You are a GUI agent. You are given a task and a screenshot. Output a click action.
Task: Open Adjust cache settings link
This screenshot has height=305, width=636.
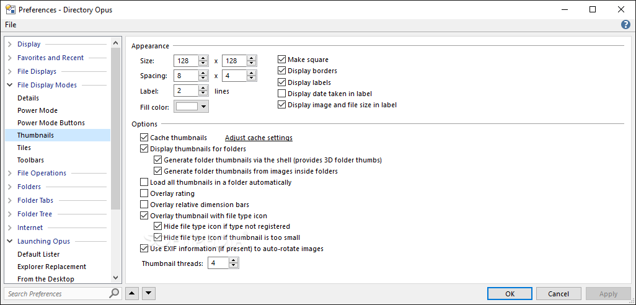point(258,138)
